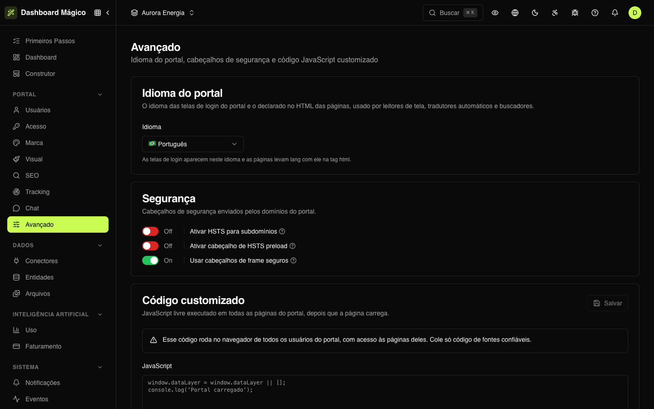Click the Segurança heading
The width and height of the screenshot is (654, 409).
tap(169, 199)
